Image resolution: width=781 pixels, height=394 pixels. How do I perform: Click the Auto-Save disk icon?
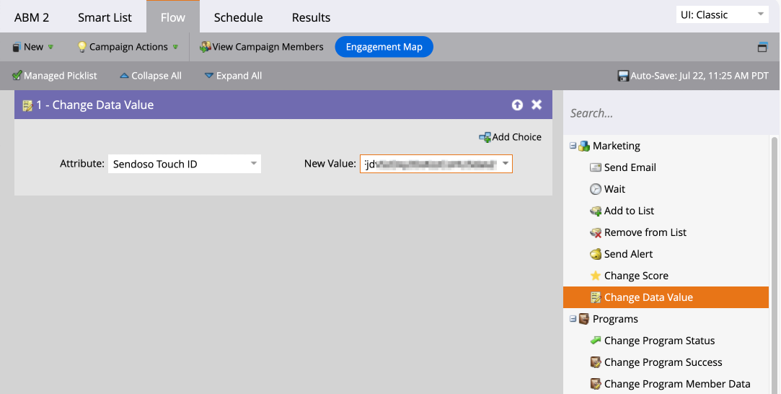coord(622,76)
